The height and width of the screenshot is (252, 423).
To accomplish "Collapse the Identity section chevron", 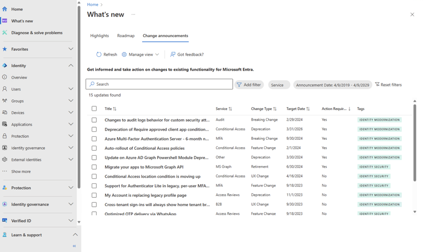I will (71, 65).
